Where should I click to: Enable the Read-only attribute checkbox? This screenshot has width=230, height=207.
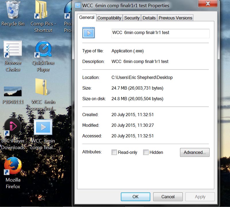pyautogui.click(x=114, y=152)
